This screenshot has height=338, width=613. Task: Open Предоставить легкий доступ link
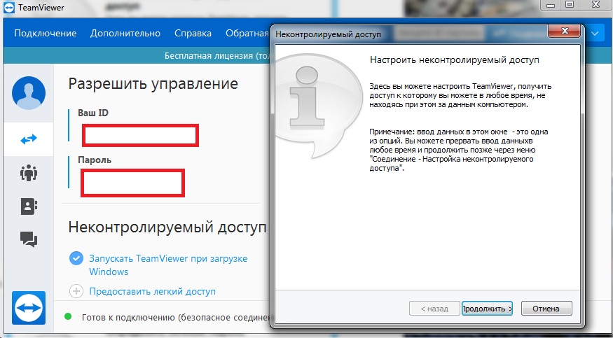[153, 291]
